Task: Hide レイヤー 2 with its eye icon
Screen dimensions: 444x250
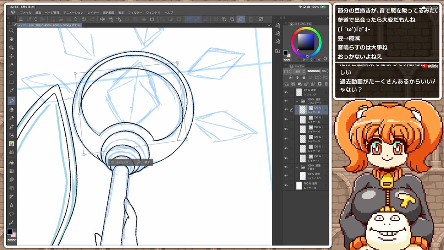Action: click(286, 148)
